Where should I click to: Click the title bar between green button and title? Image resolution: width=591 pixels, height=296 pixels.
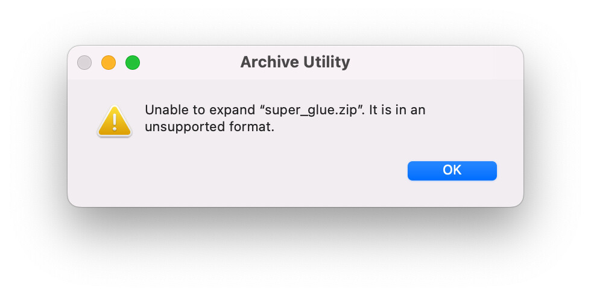(191, 63)
